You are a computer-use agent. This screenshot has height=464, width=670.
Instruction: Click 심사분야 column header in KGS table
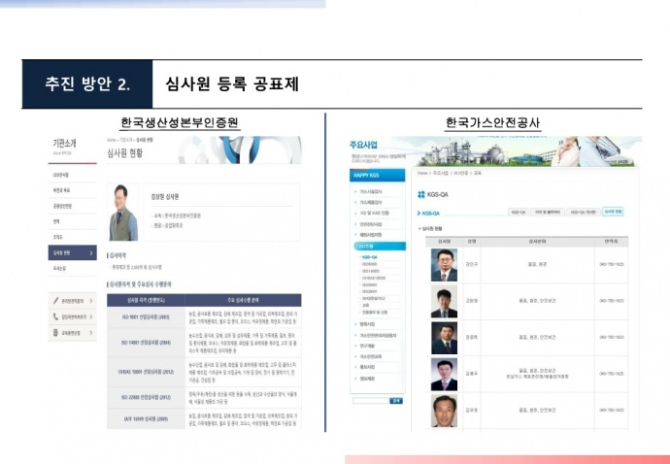537,242
